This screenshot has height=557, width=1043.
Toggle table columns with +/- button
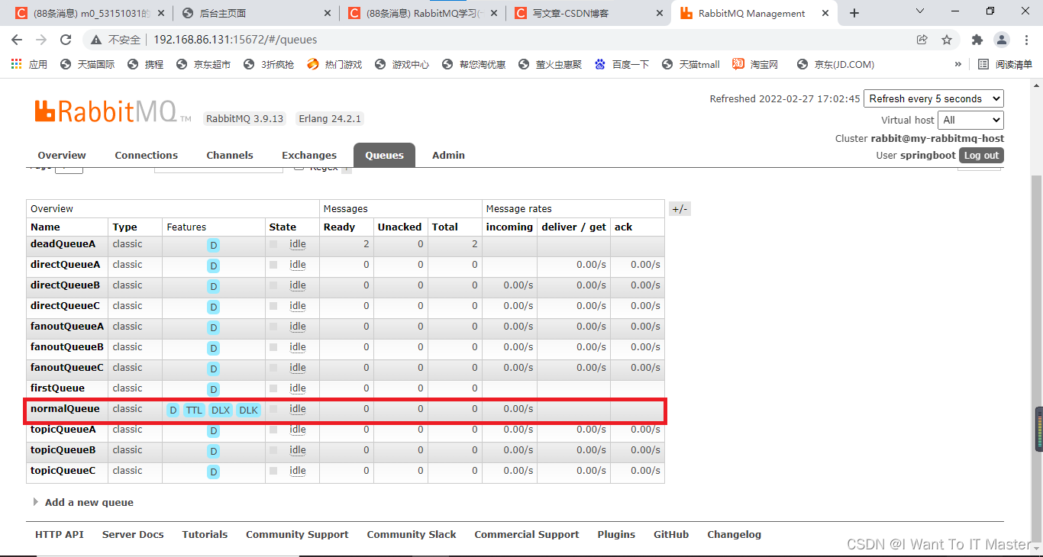tap(680, 209)
